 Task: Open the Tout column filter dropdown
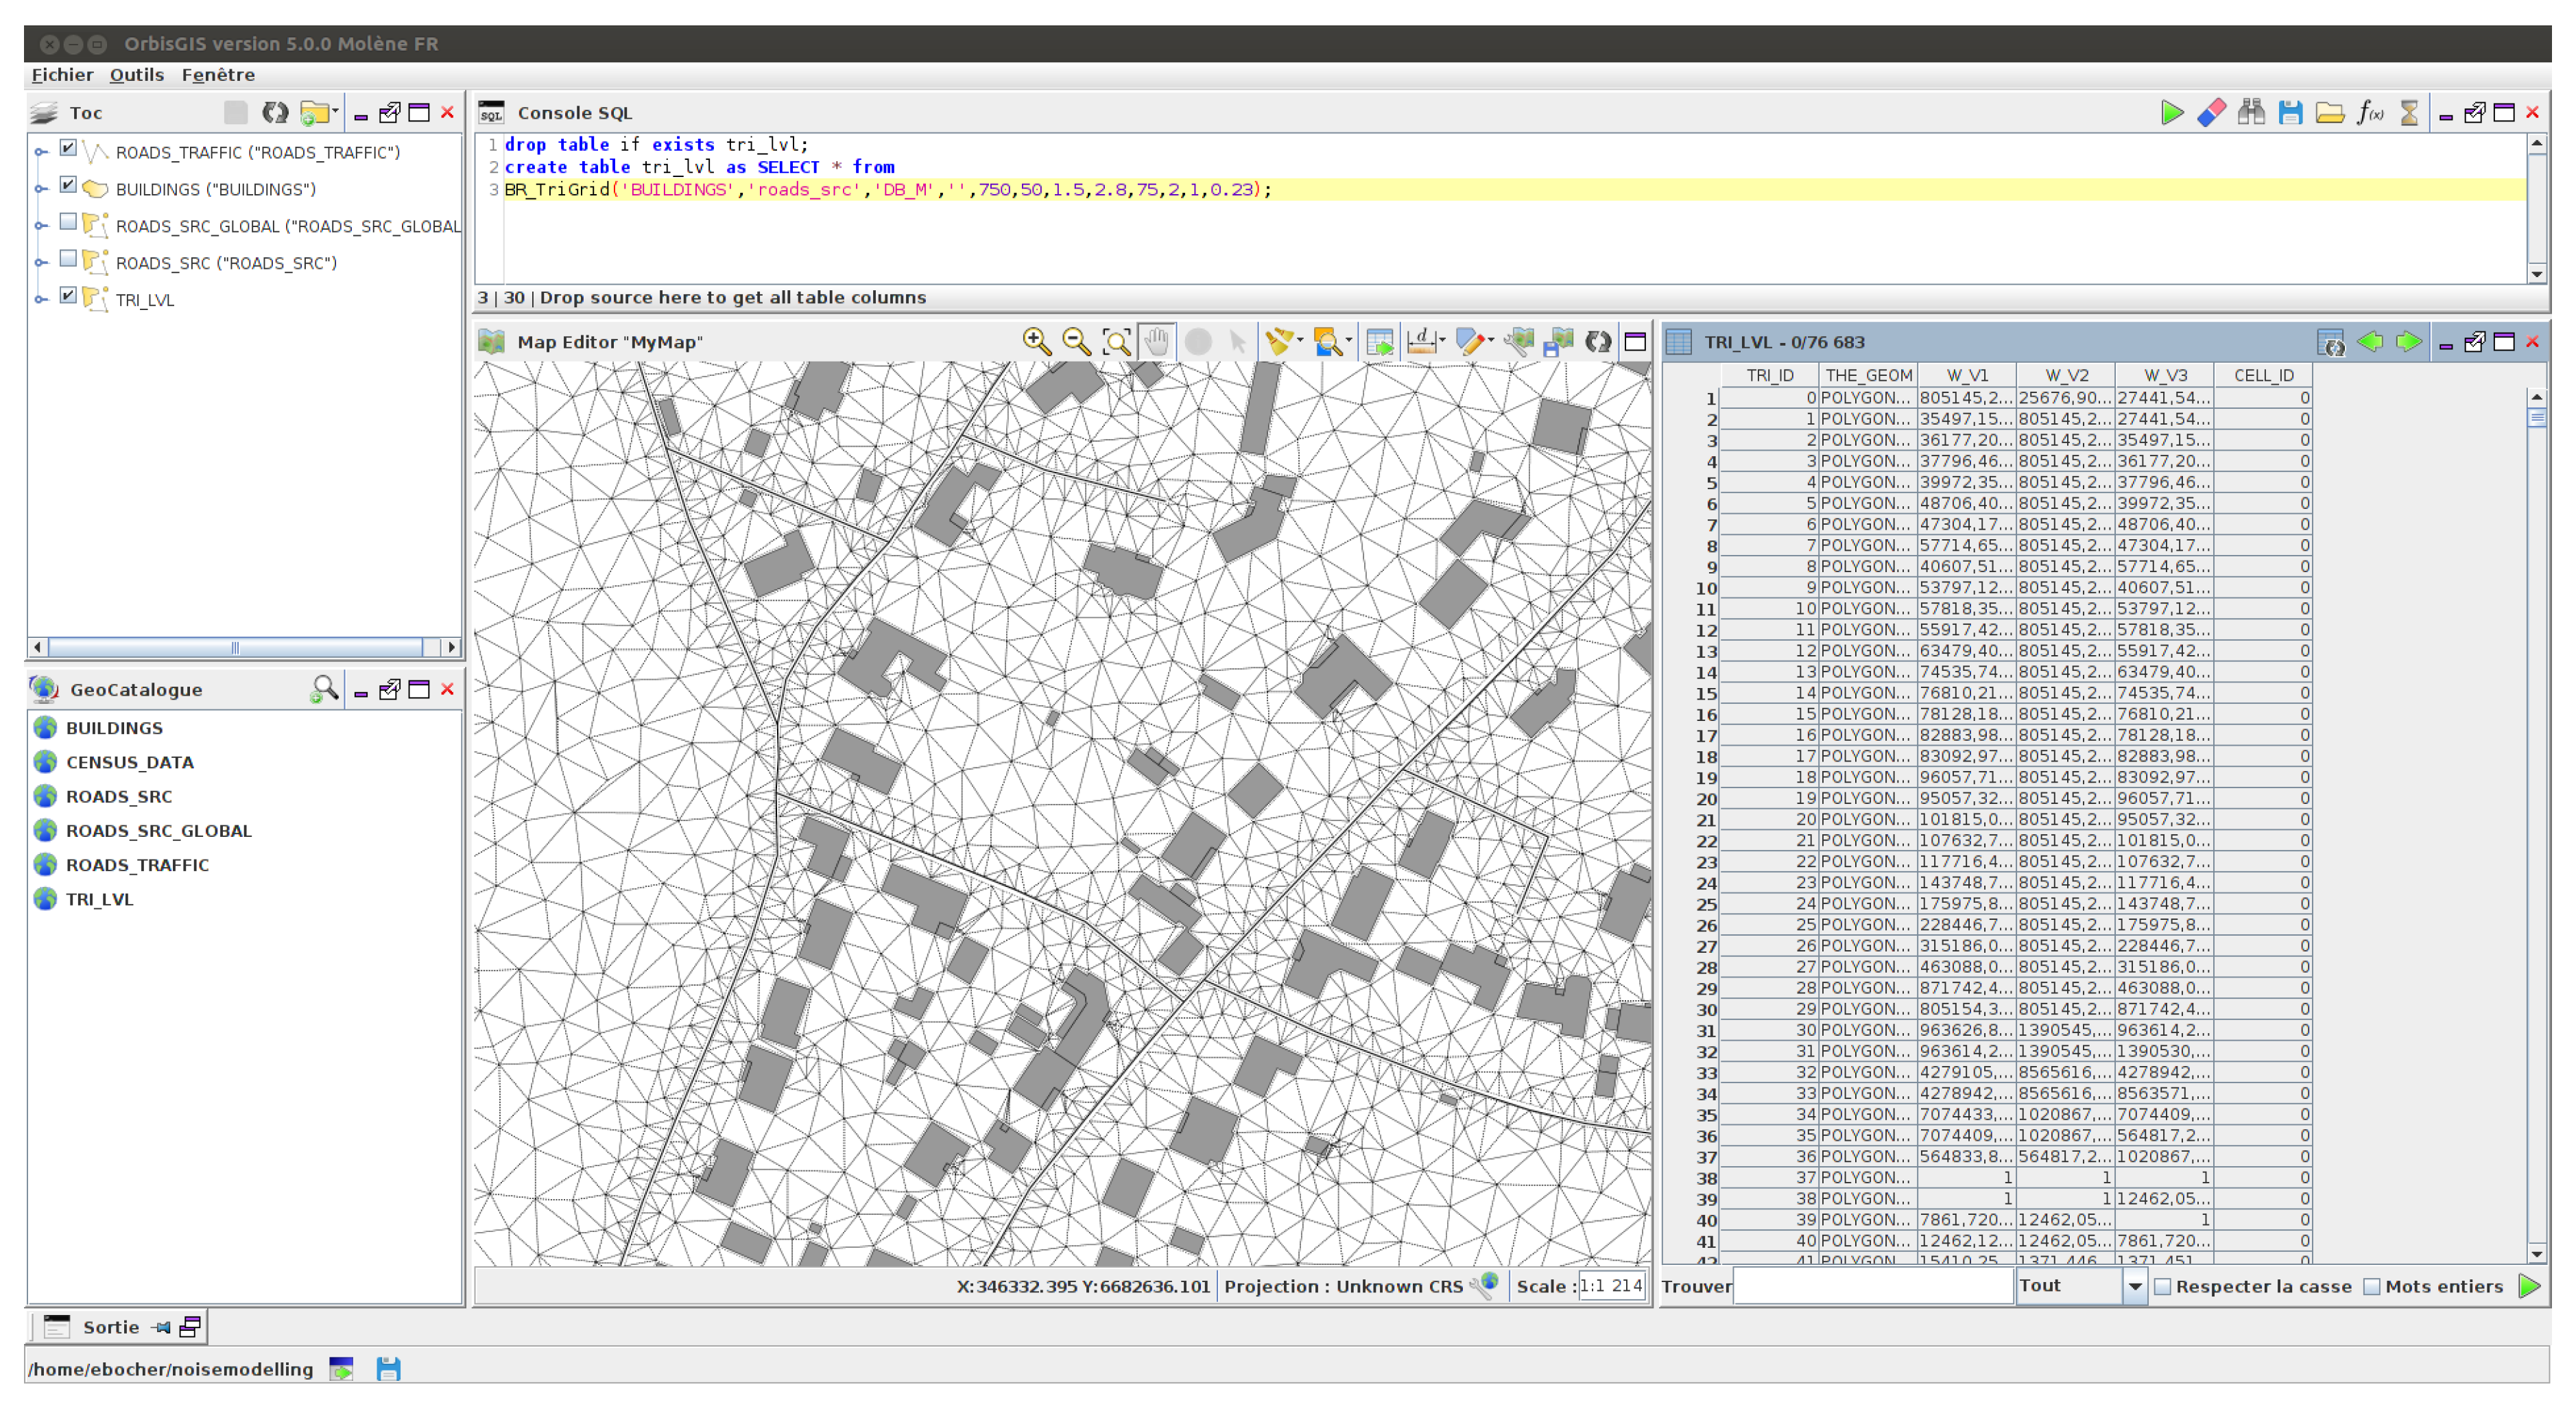click(2134, 1287)
